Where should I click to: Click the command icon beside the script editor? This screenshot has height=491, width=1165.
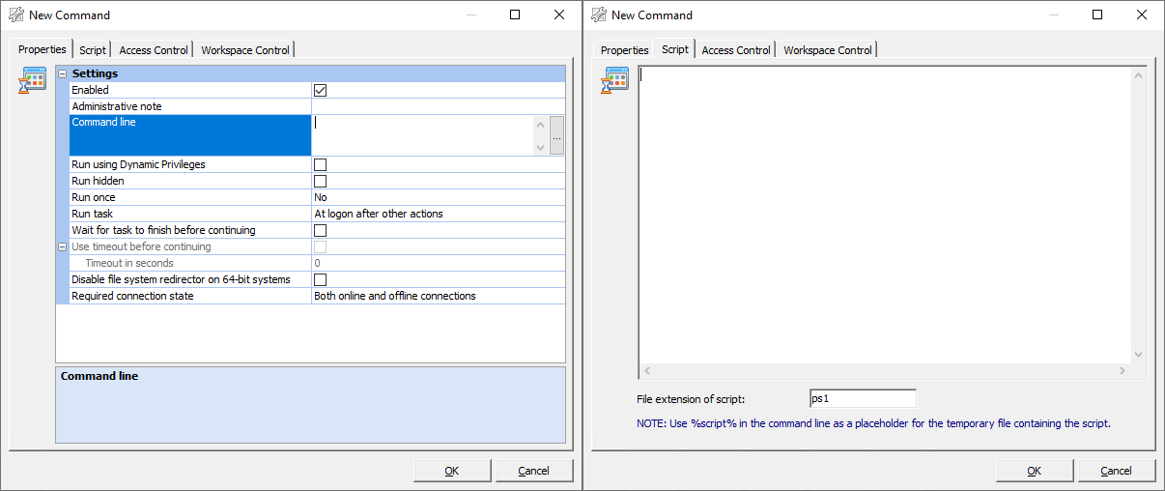[615, 80]
